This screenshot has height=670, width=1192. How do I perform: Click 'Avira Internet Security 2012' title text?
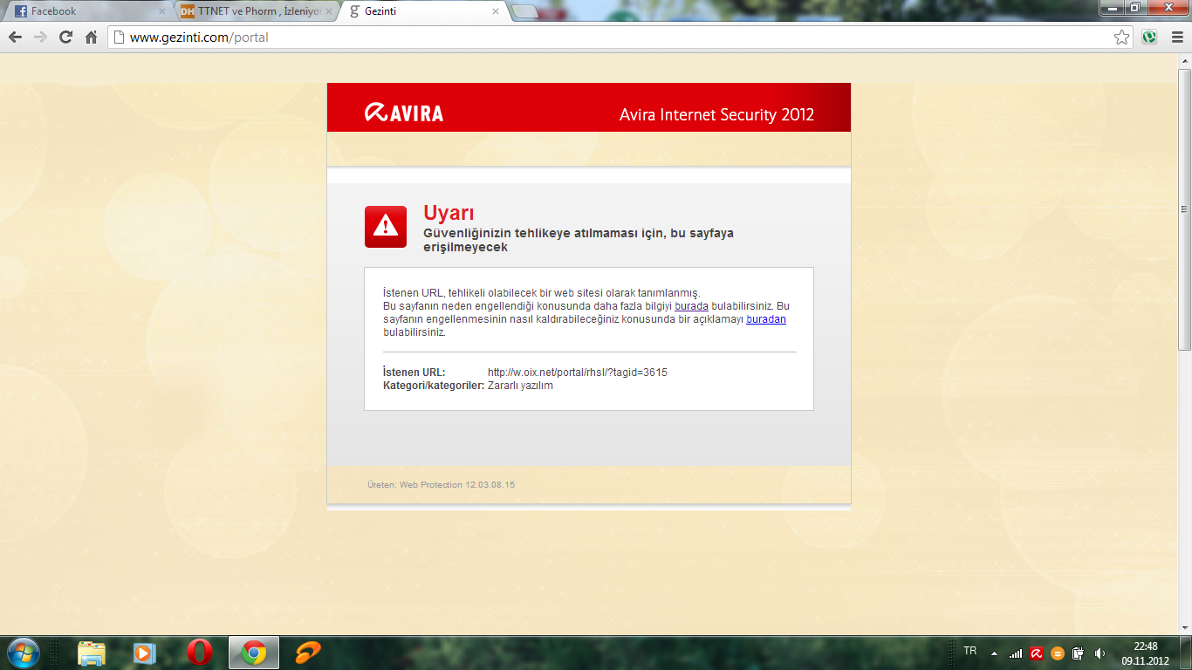716,115
